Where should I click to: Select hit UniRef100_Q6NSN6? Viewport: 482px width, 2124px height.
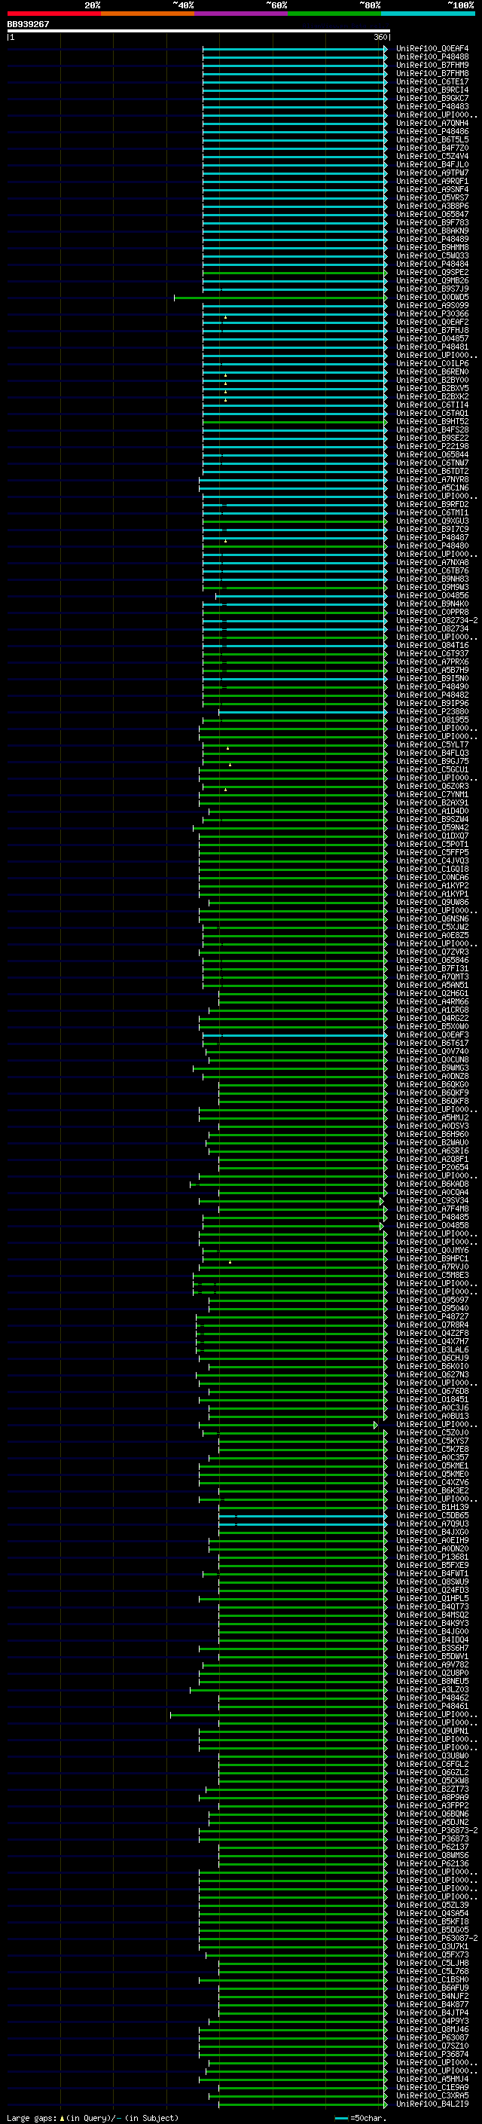pyautogui.click(x=432, y=918)
